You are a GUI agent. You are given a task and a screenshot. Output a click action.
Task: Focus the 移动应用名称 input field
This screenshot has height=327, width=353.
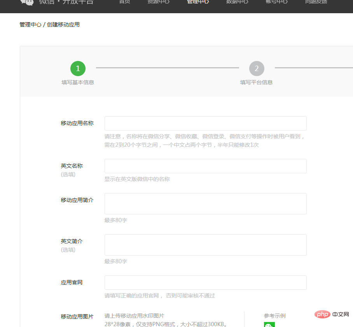tap(206, 123)
